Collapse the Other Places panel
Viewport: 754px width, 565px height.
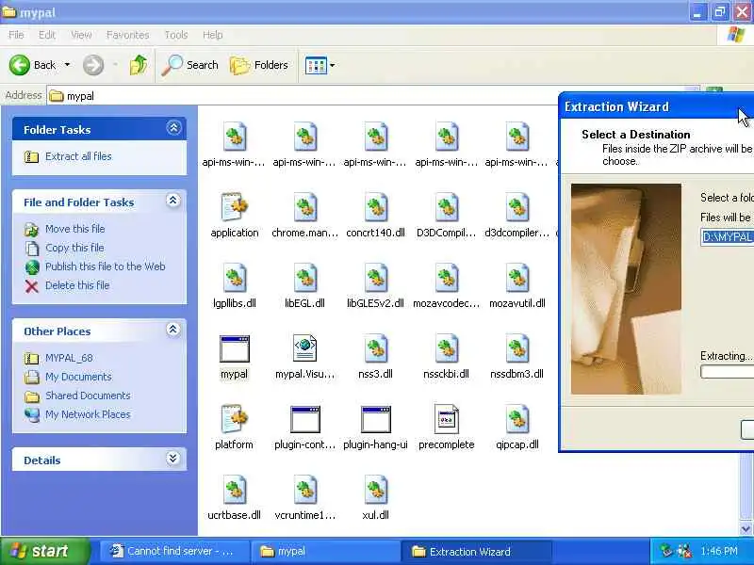173,330
